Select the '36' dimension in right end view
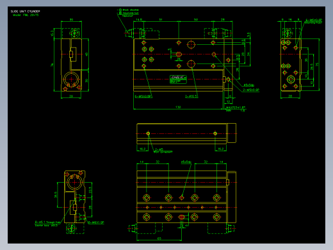 click(306, 60)
